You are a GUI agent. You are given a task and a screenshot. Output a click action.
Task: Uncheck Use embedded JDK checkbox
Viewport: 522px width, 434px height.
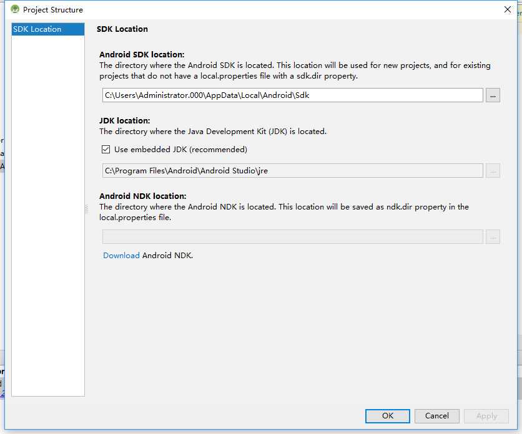[x=106, y=149]
